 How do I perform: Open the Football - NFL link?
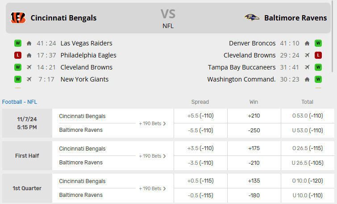pyautogui.click(x=20, y=102)
